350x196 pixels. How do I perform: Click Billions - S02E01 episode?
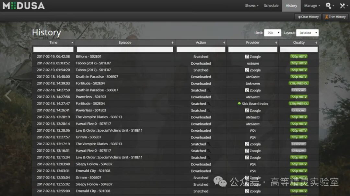click(x=88, y=57)
